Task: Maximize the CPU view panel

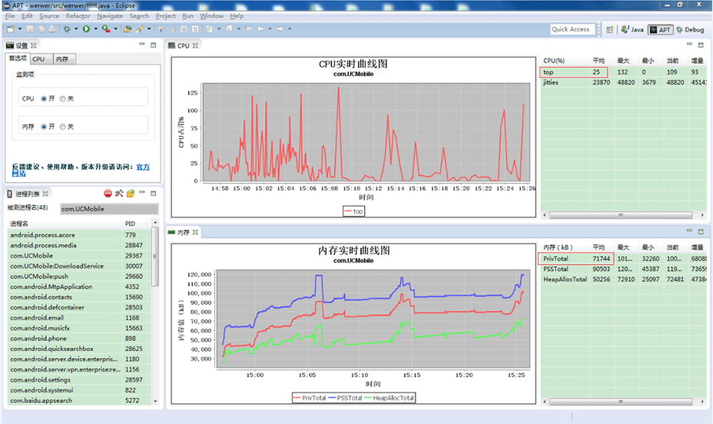Action: point(701,45)
